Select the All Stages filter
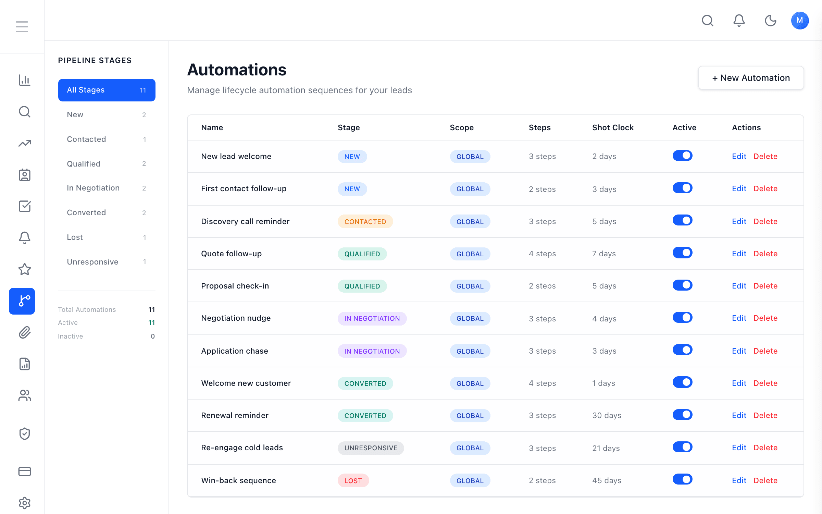Image resolution: width=822 pixels, height=514 pixels. click(x=107, y=90)
